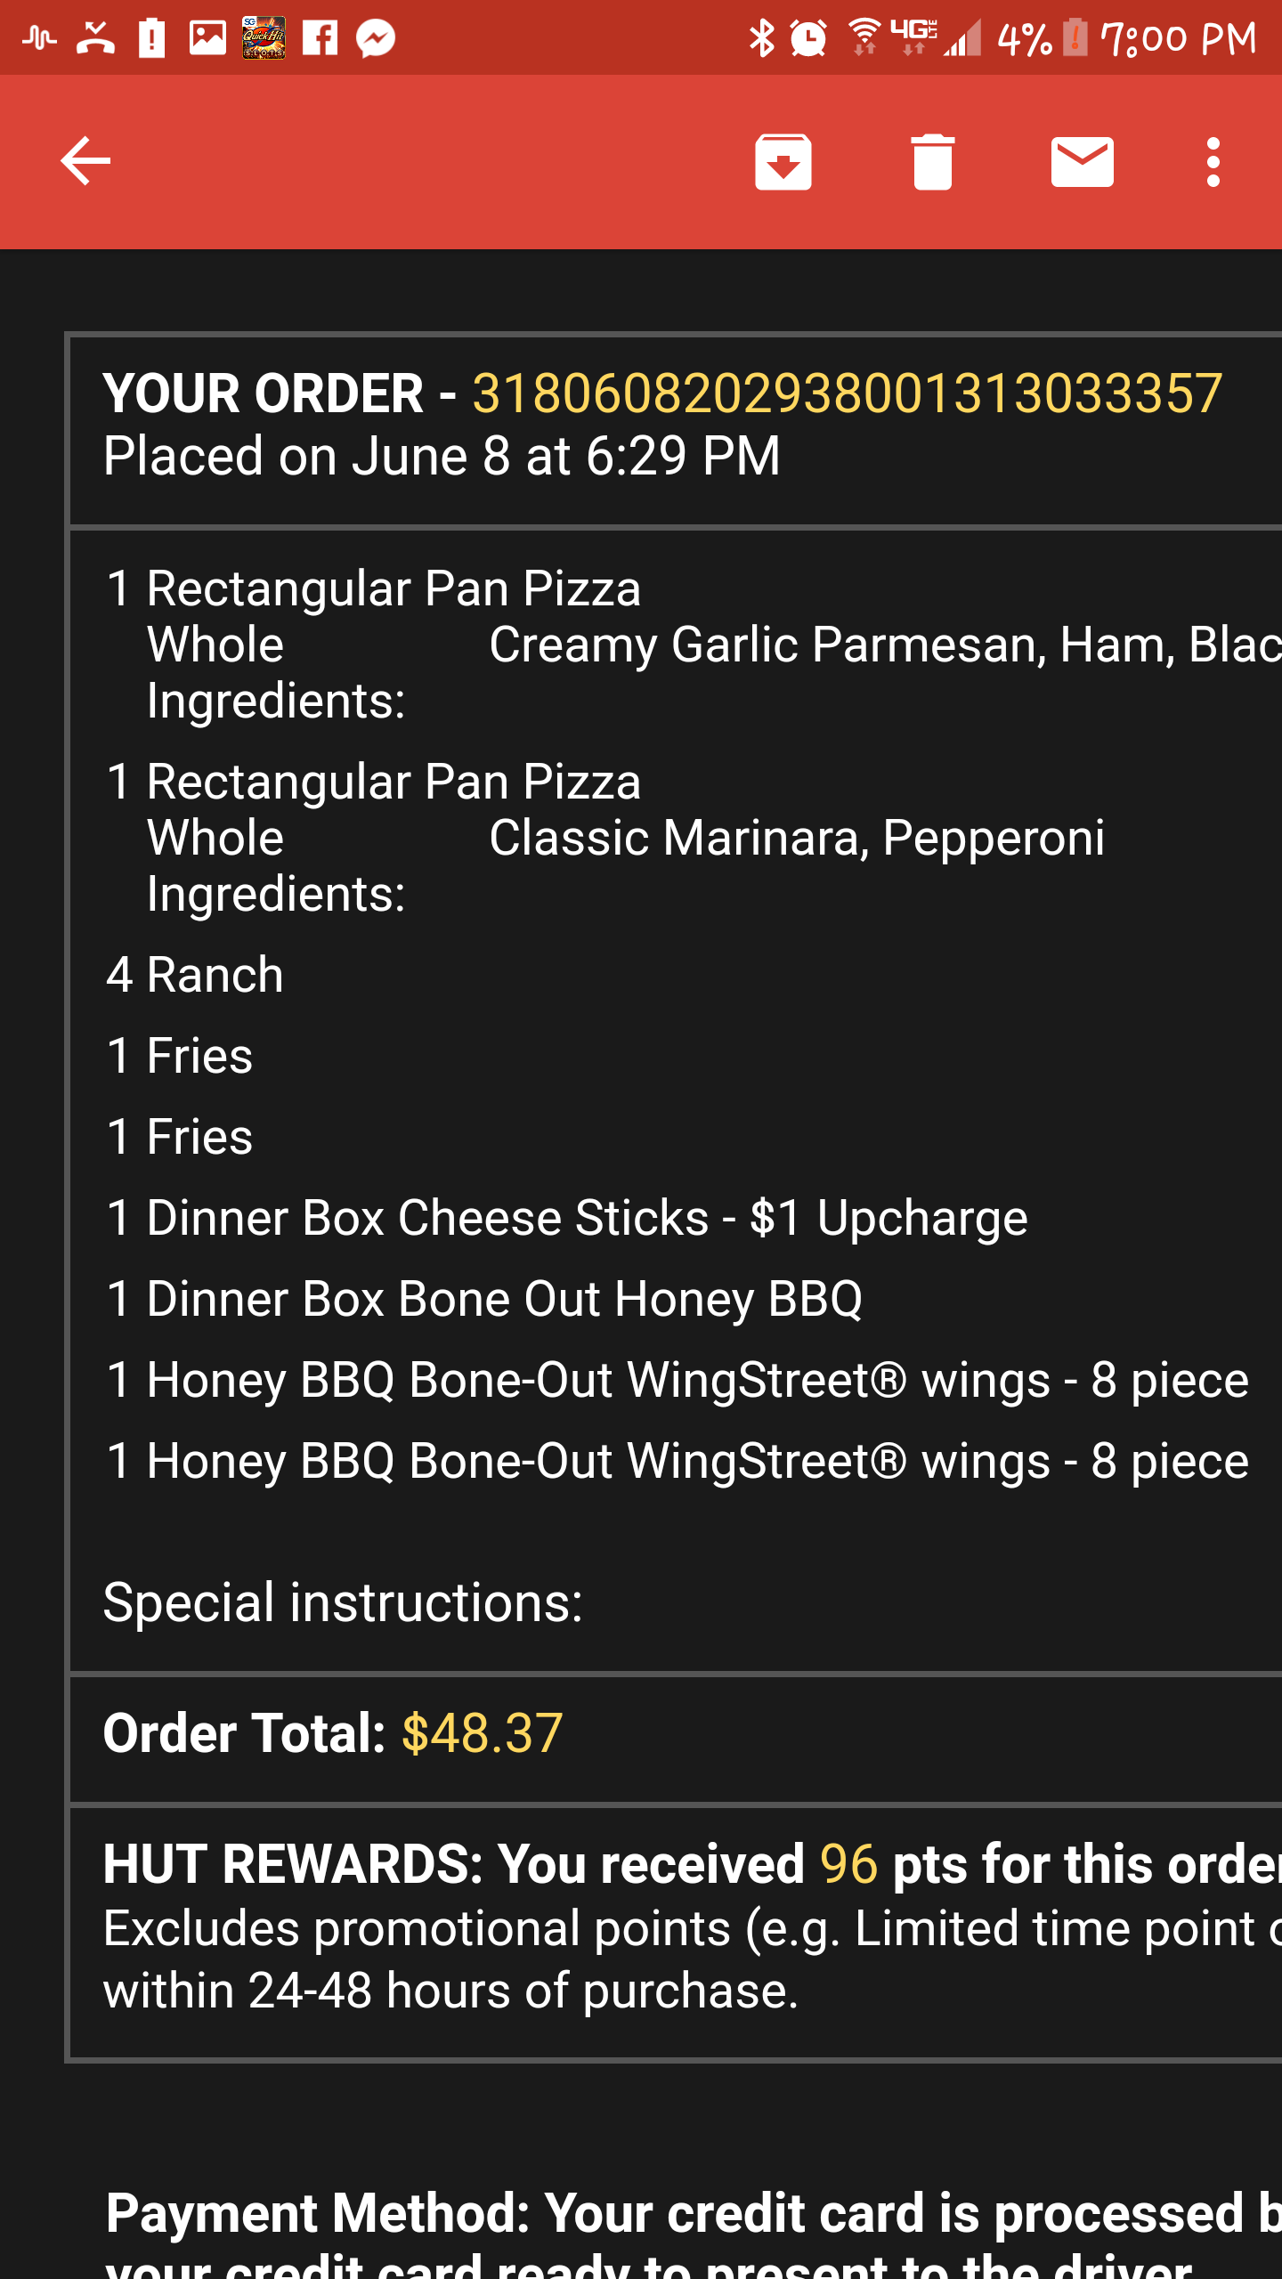Viewport: 1282px width, 2279px height.
Task: Tap the Quick Hit Slots notification icon
Action: (x=264, y=37)
